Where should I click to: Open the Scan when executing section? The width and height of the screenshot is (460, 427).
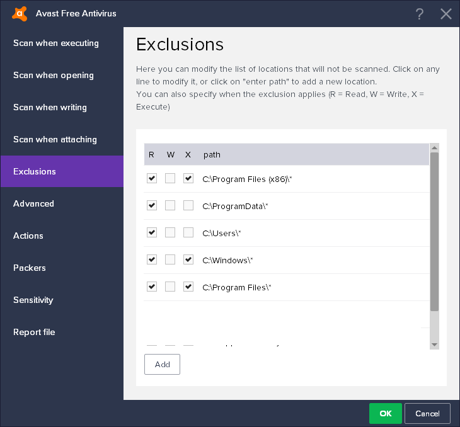[56, 43]
